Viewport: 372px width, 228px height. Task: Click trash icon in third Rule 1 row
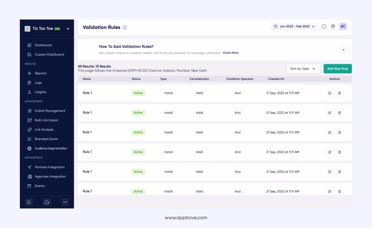click(340, 133)
